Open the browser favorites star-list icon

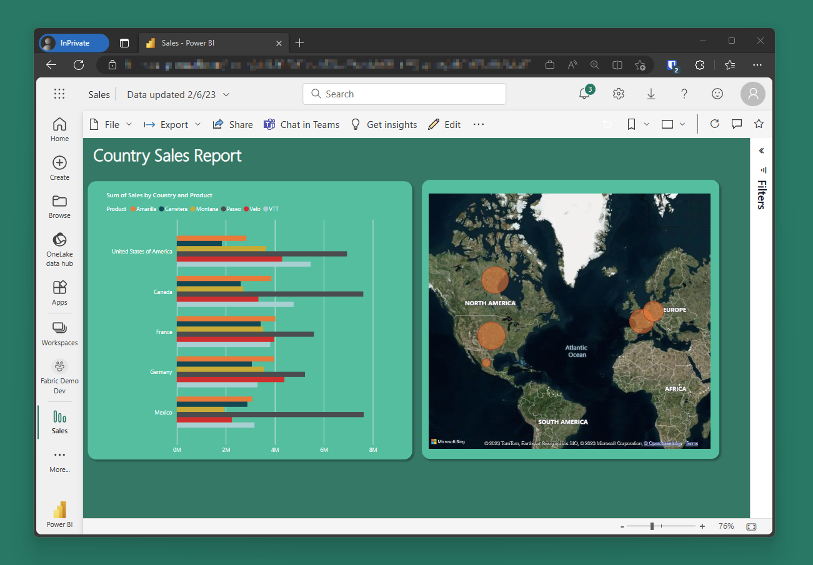tap(730, 65)
